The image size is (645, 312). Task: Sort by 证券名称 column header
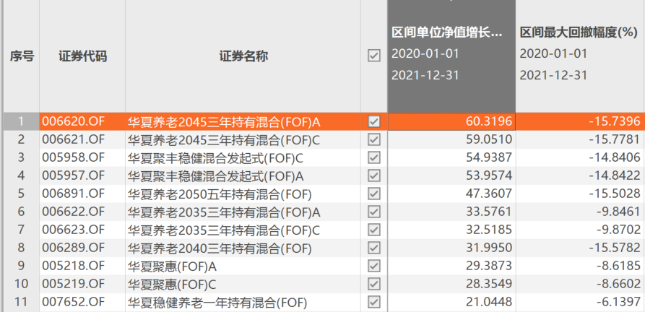243,56
